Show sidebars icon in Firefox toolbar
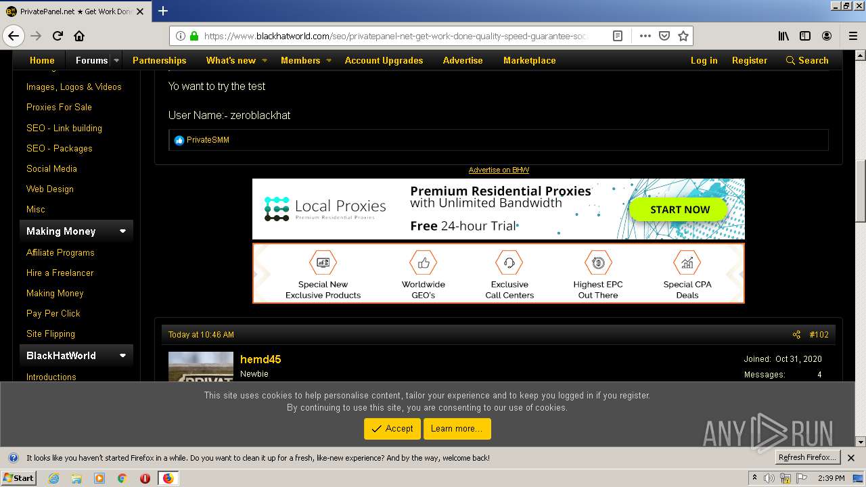 tap(805, 36)
